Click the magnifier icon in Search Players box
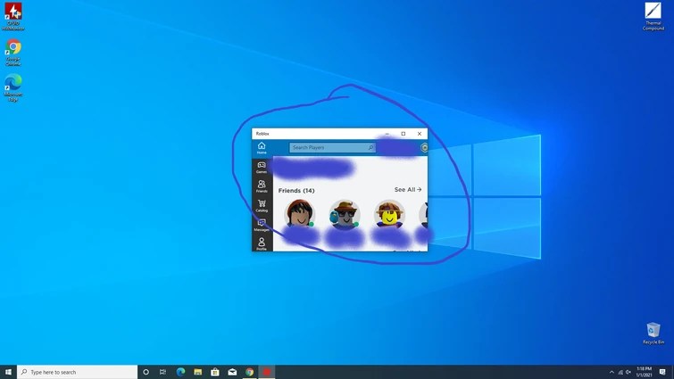Viewport: 674px width, 379px height. click(370, 147)
